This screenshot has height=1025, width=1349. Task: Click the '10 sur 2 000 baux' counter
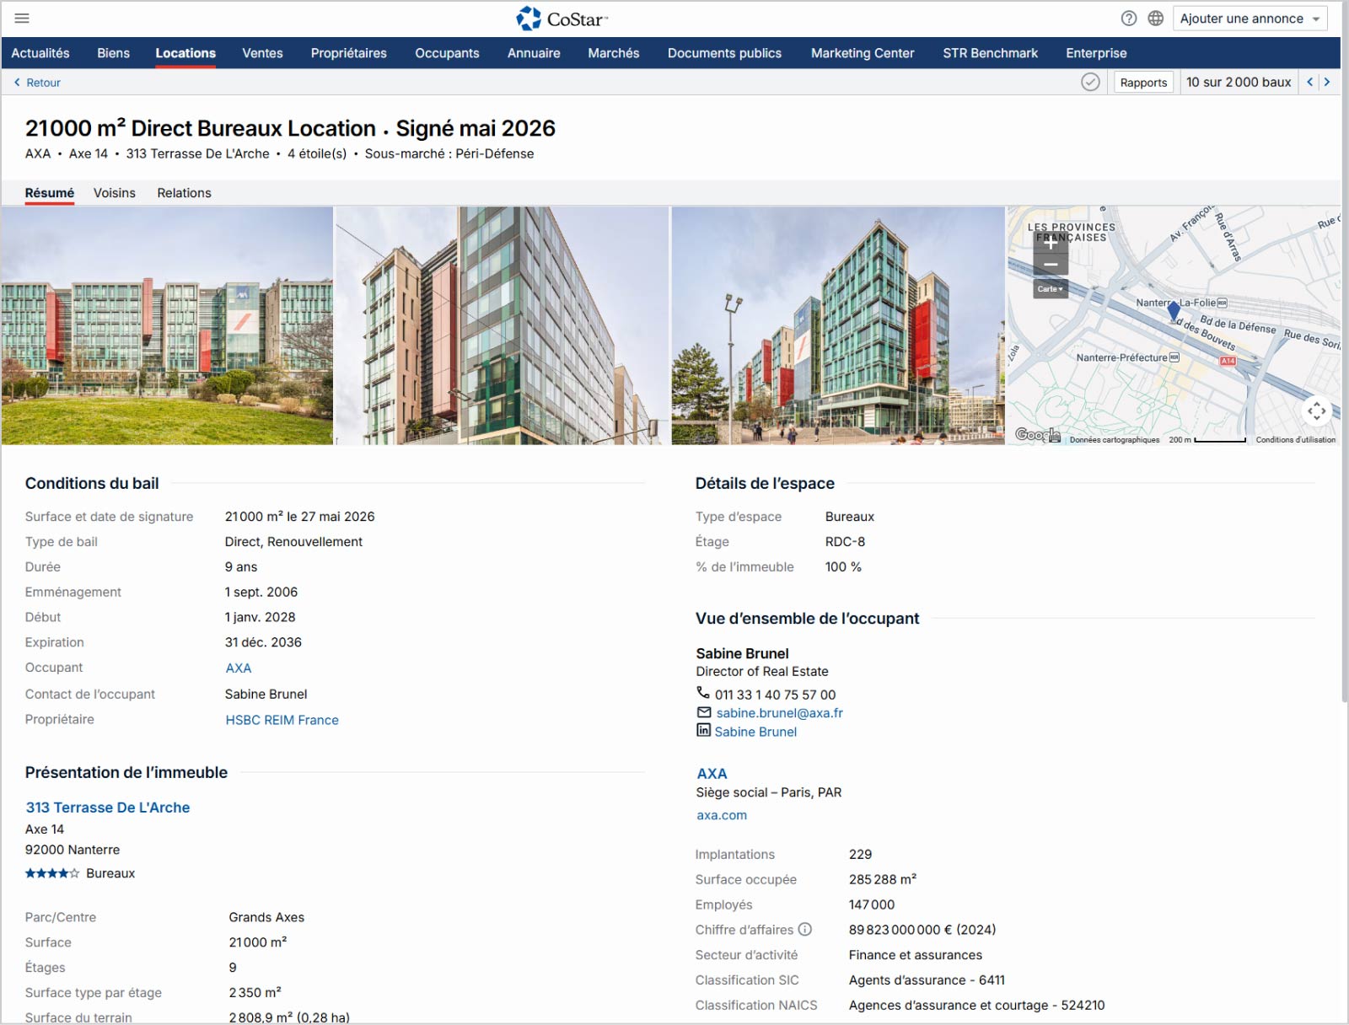(1239, 82)
